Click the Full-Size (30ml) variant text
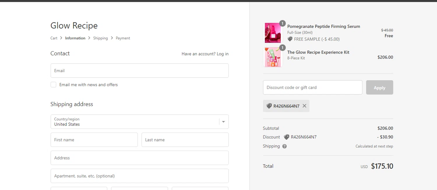The image size is (437, 190). click(300, 33)
